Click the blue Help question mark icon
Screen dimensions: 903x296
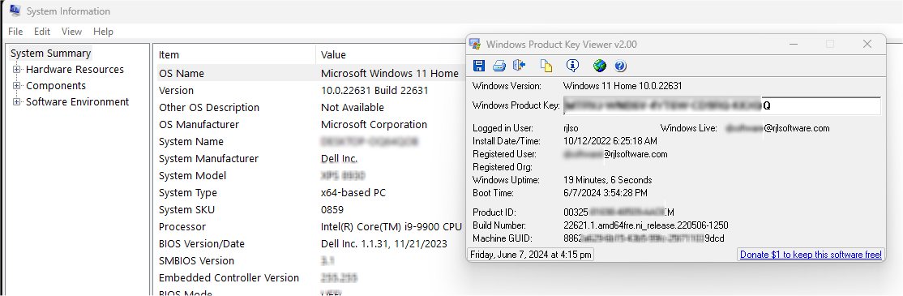point(620,66)
